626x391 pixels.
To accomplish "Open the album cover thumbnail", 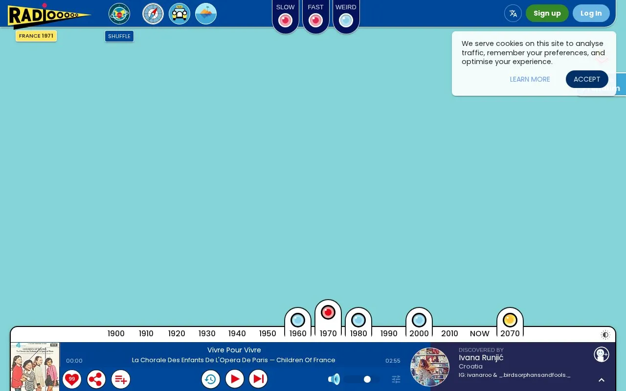I will click(35, 367).
